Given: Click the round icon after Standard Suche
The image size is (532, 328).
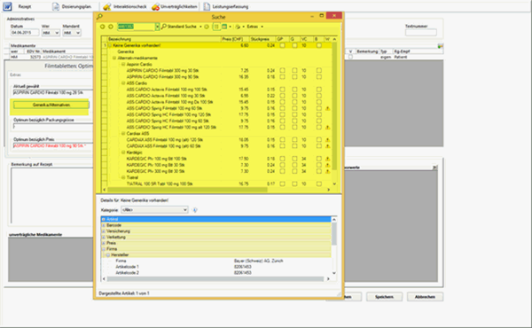Looking at the screenshot, I should point(207,27).
